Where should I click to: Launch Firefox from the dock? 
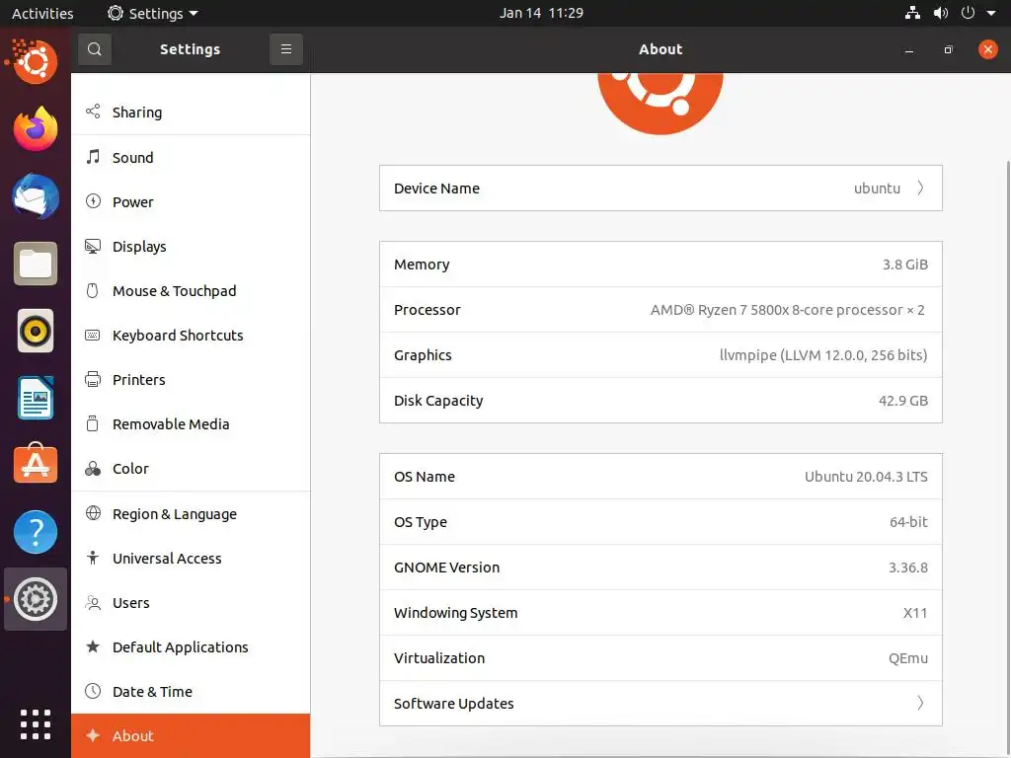click(x=36, y=129)
